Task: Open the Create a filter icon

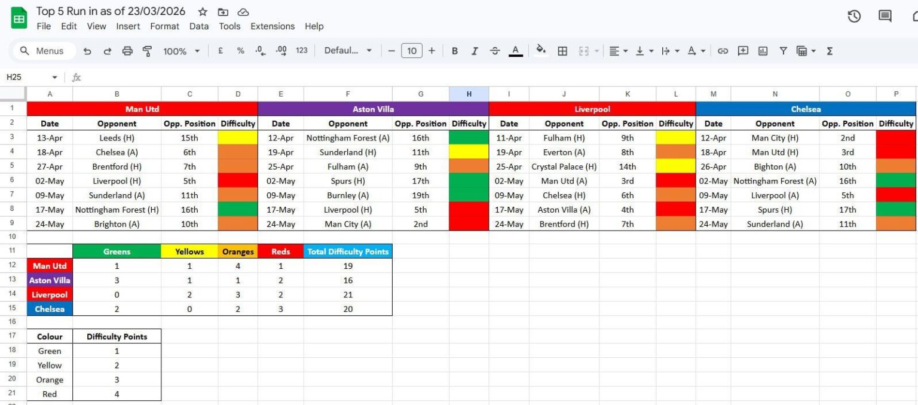Action: point(783,51)
